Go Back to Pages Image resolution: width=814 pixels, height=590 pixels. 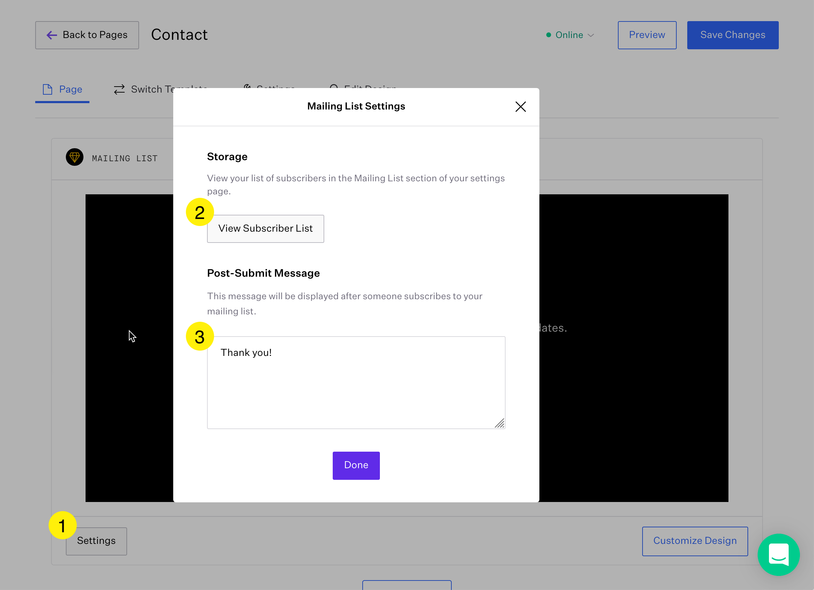pyautogui.click(x=87, y=35)
